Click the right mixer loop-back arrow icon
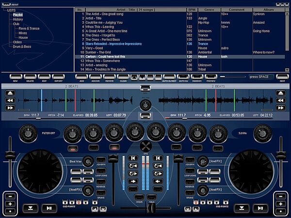The height and width of the screenshot is (218, 291). pos(158,166)
